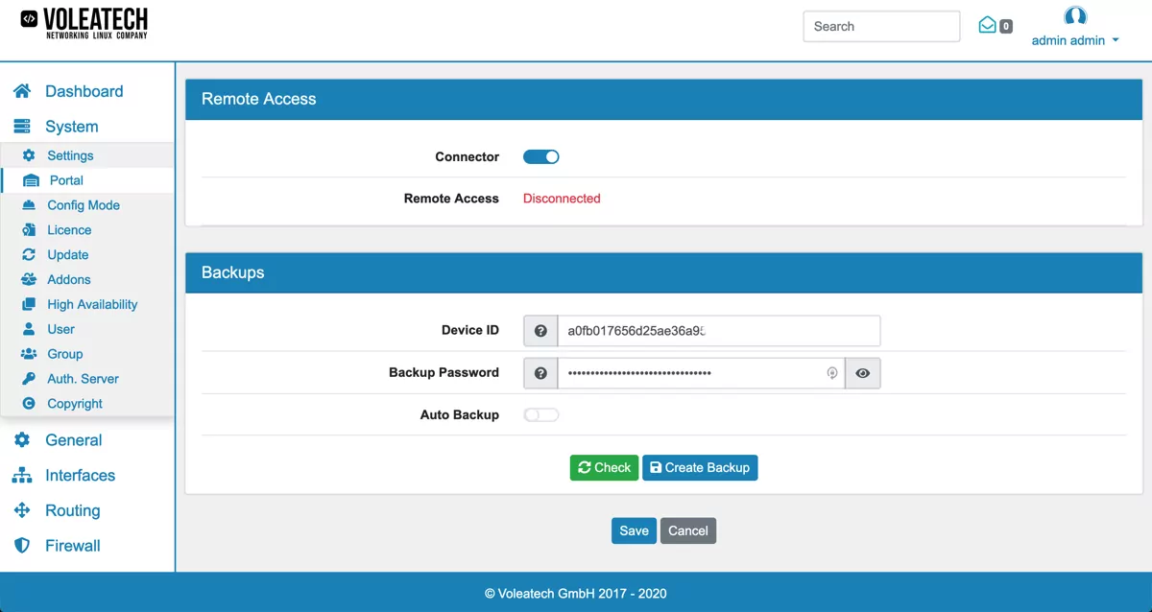The width and height of the screenshot is (1152, 612).
Task: Open the admin admin user dropdown
Action: [1074, 40]
